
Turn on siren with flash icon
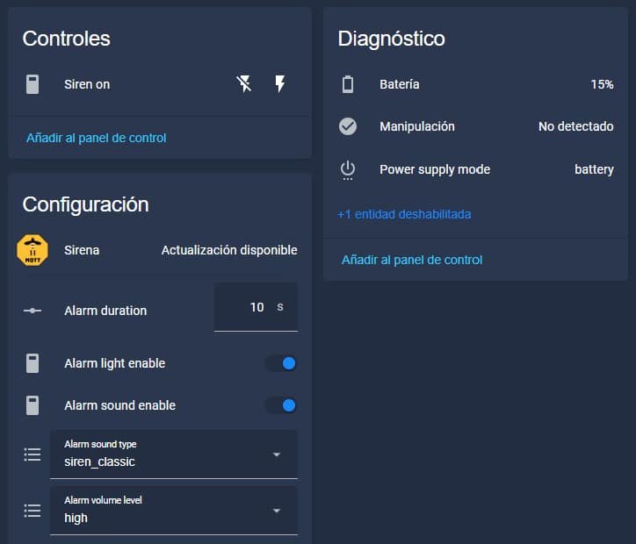coord(280,84)
